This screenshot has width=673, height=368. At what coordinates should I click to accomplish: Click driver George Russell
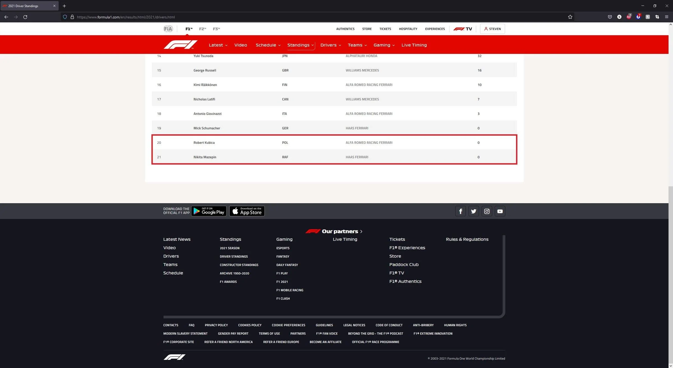[205, 70]
